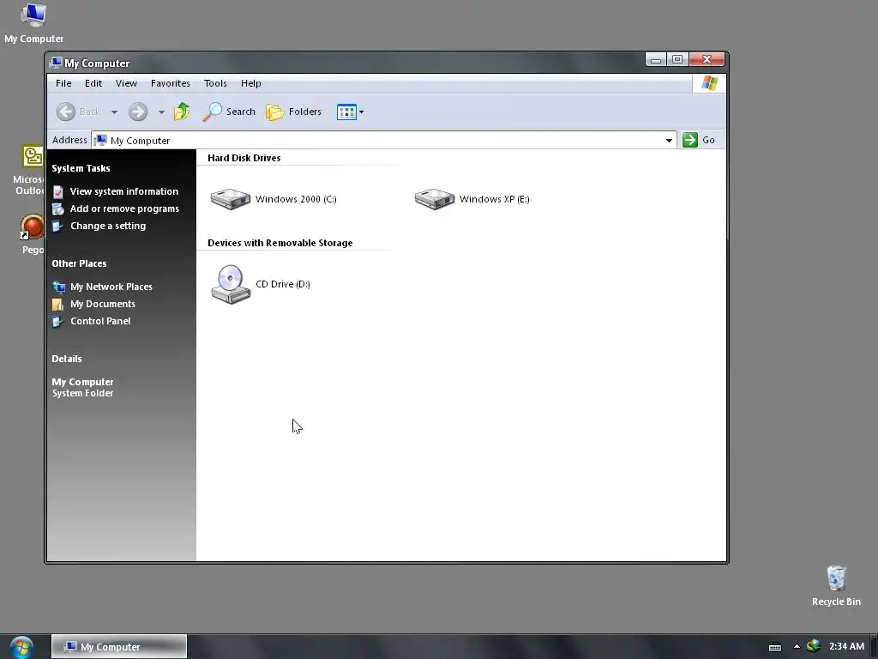This screenshot has height=659, width=878.
Task: Open the Views icon menu
Action: point(346,112)
